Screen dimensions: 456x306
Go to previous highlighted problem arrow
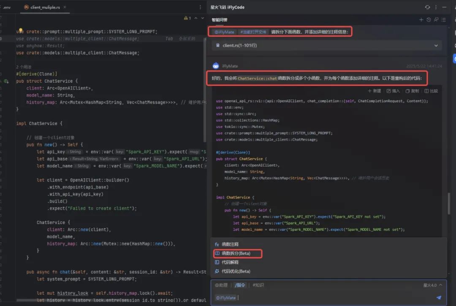pos(196,18)
